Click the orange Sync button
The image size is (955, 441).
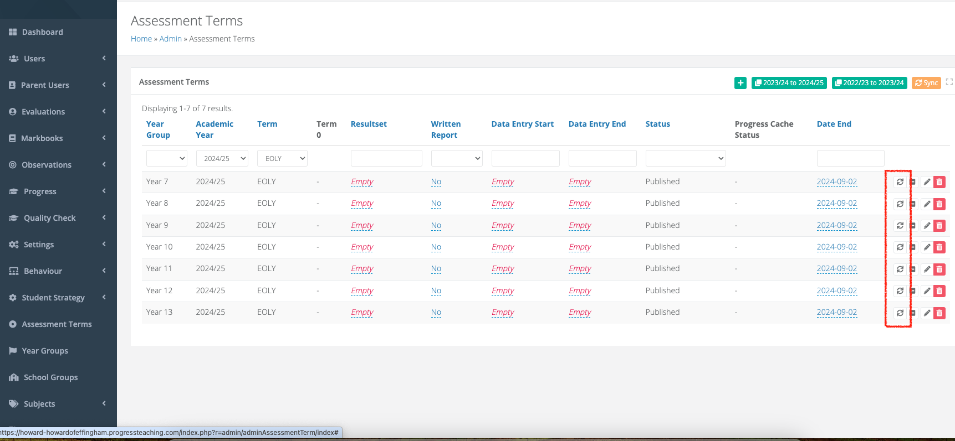pos(926,83)
